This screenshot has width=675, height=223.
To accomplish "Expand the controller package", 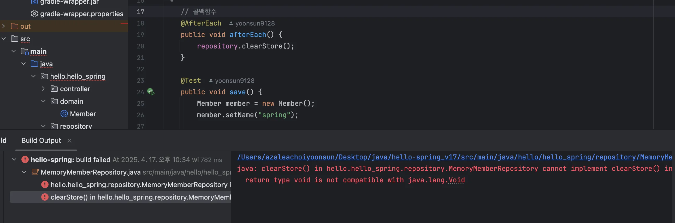I will pos(44,89).
